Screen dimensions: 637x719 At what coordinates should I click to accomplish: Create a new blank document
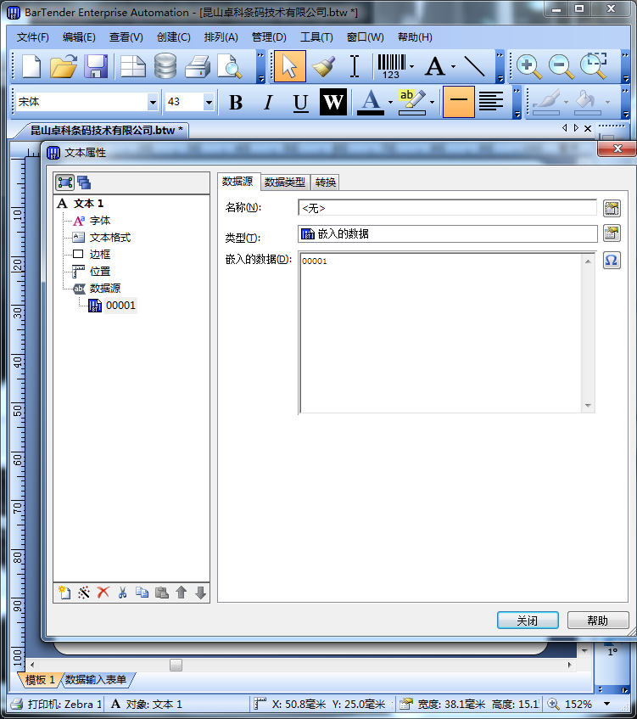click(x=31, y=66)
